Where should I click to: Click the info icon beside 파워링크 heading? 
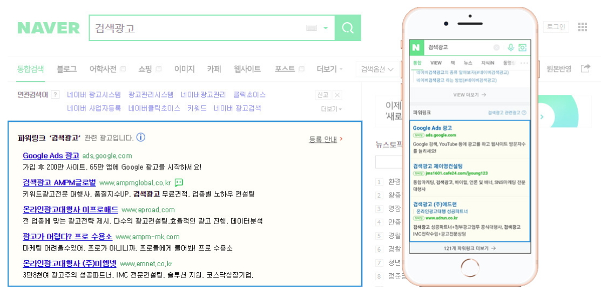[x=141, y=137]
